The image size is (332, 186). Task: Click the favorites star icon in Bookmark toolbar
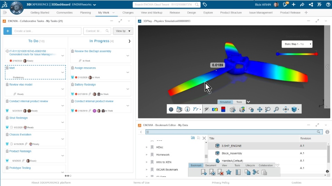(229, 172)
